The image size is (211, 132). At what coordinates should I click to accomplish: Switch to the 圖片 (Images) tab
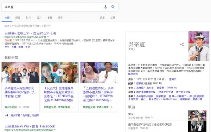(39, 18)
